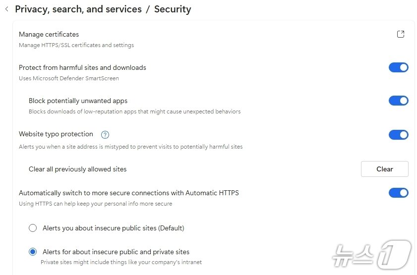
Task: Turn off Website typo protection toggle
Action: point(398,134)
